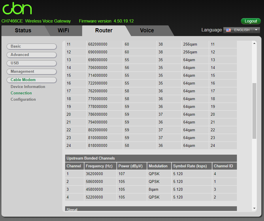
Task: Click downstream frequency 682000000
Action: point(98,44)
